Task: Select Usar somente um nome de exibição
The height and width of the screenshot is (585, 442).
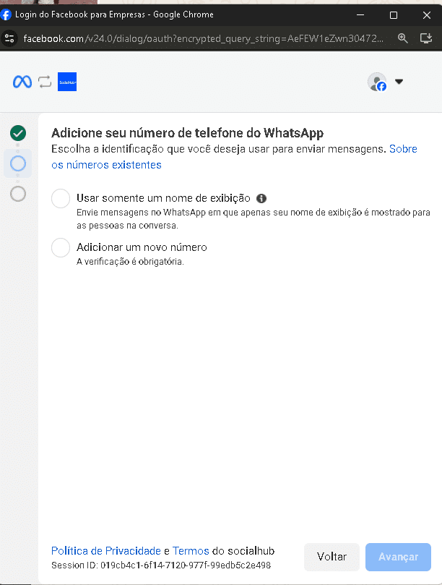Action: coord(61,198)
